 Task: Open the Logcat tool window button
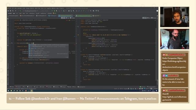pyautogui.click(x=36, y=87)
